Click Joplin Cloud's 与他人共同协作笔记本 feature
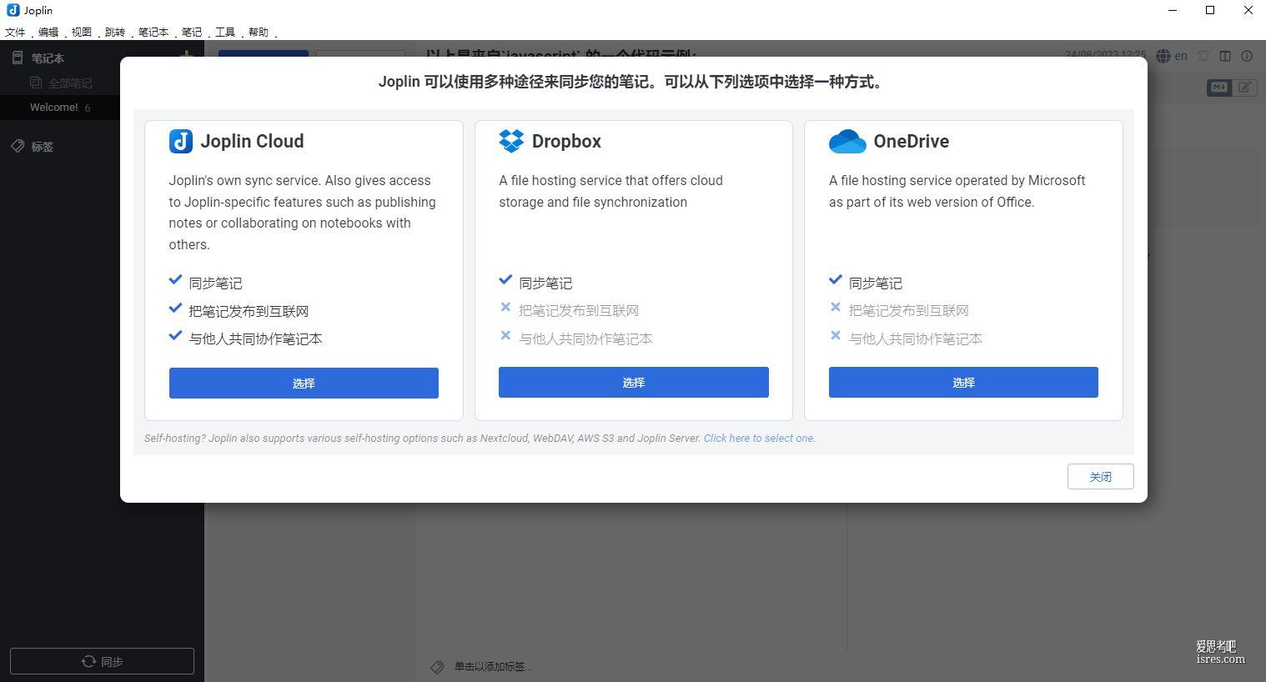Image resolution: width=1266 pixels, height=682 pixels. click(255, 338)
